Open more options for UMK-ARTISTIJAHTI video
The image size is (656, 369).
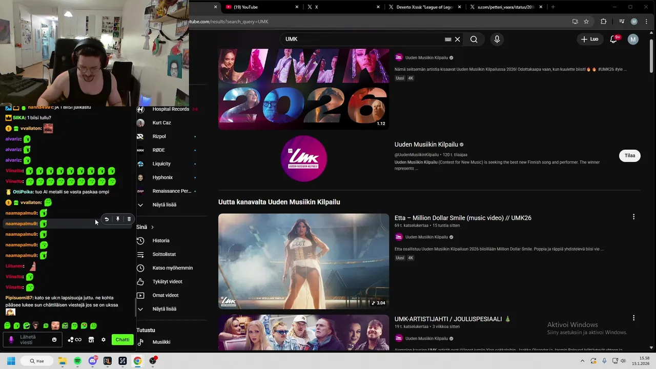[x=633, y=318]
